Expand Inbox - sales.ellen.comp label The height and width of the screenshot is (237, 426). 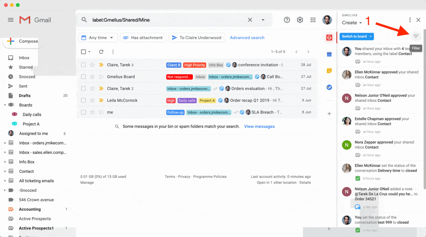pyautogui.click(x=5, y=152)
